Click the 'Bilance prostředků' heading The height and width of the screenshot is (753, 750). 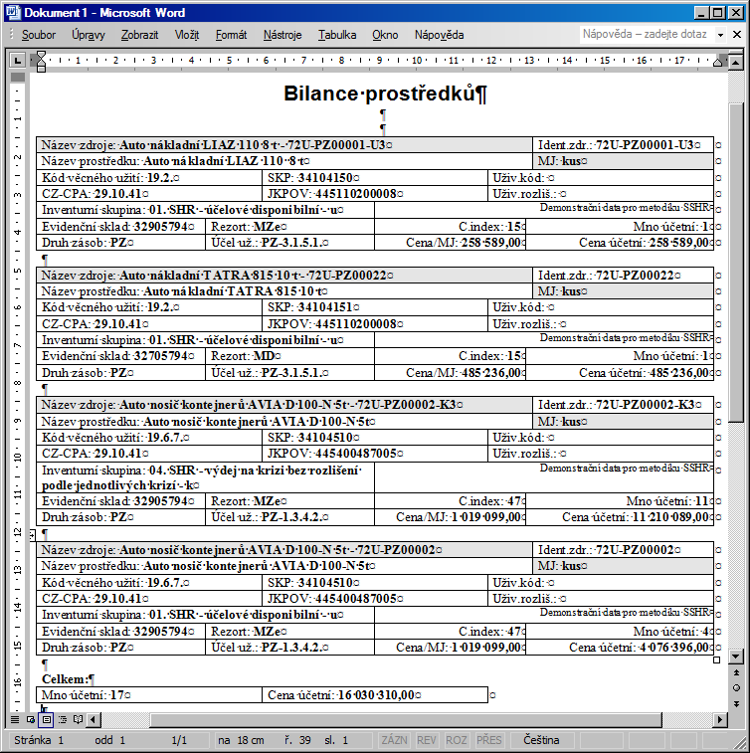385,94
